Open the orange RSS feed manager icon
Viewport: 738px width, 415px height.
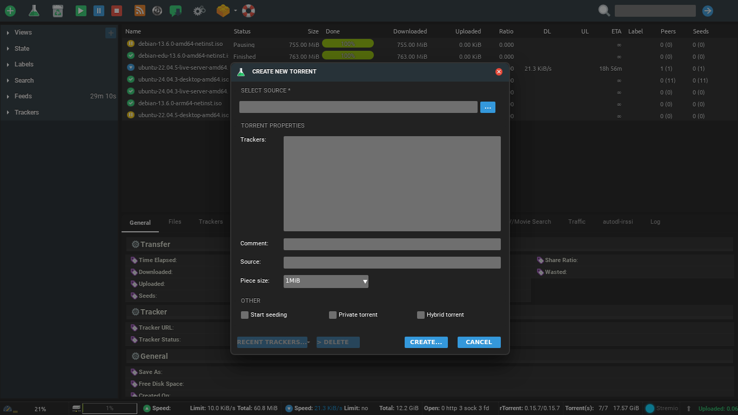click(x=139, y=10)
